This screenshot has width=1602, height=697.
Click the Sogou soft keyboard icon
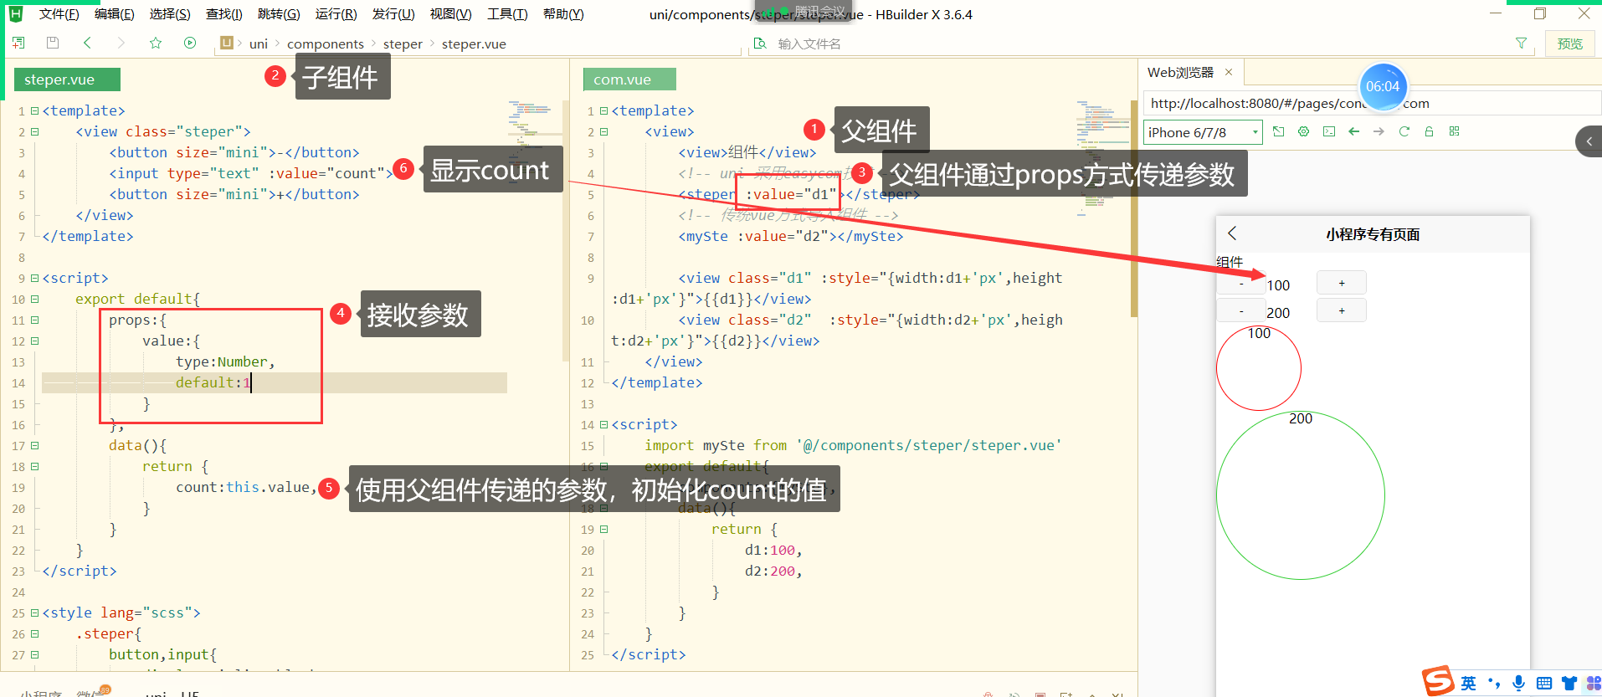1544,683
